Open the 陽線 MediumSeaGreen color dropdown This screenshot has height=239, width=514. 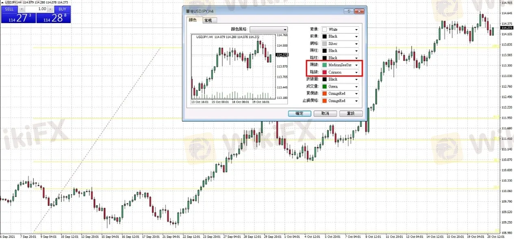click(x=340, y=65)
